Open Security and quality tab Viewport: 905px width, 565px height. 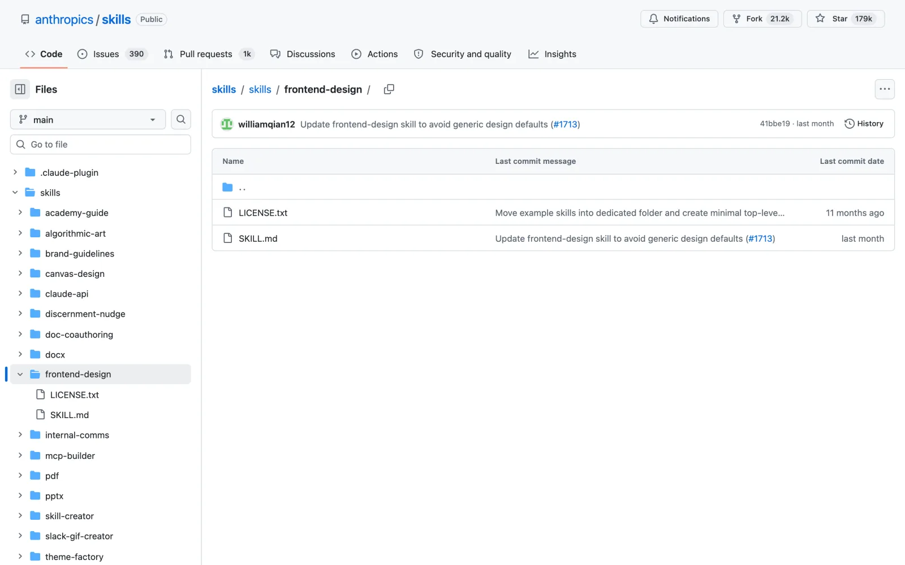tap(463, 54)
